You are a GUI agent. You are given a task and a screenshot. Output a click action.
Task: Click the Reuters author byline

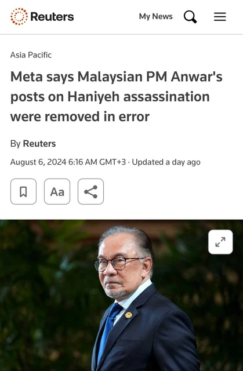click(39, 144)
